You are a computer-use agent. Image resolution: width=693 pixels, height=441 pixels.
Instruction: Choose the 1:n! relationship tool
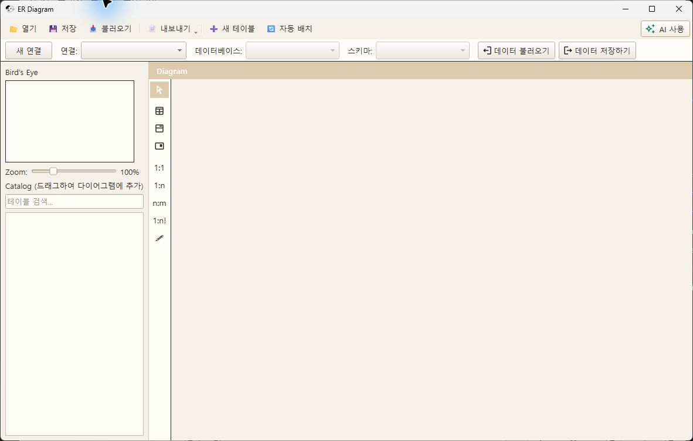pos(159,220)
